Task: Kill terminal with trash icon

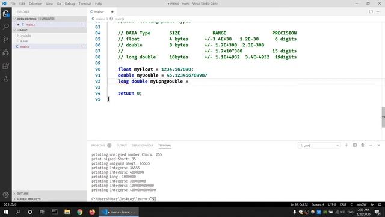Action: tap(363, 145)
